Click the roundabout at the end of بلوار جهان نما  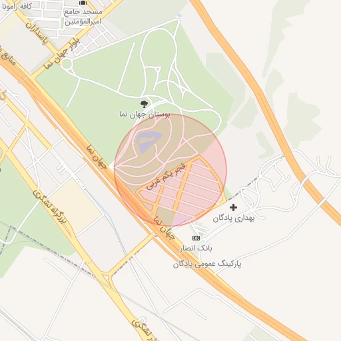point(67,64)
